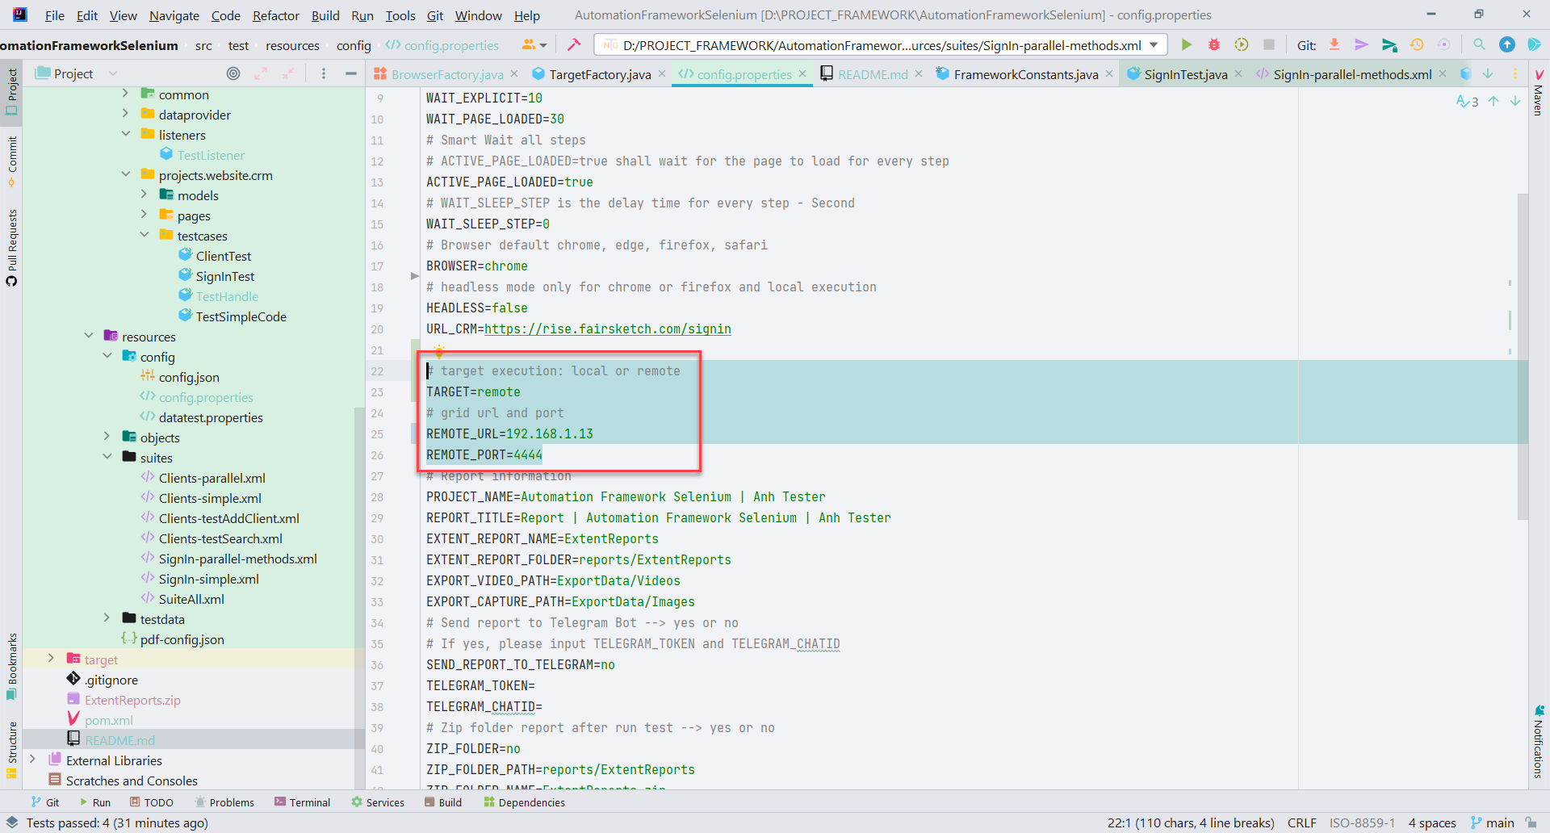Image resolution: width=1550 pixels, height=833 pixels.
Task: Expand the objects folder
Action: click(x=107, y=437)
